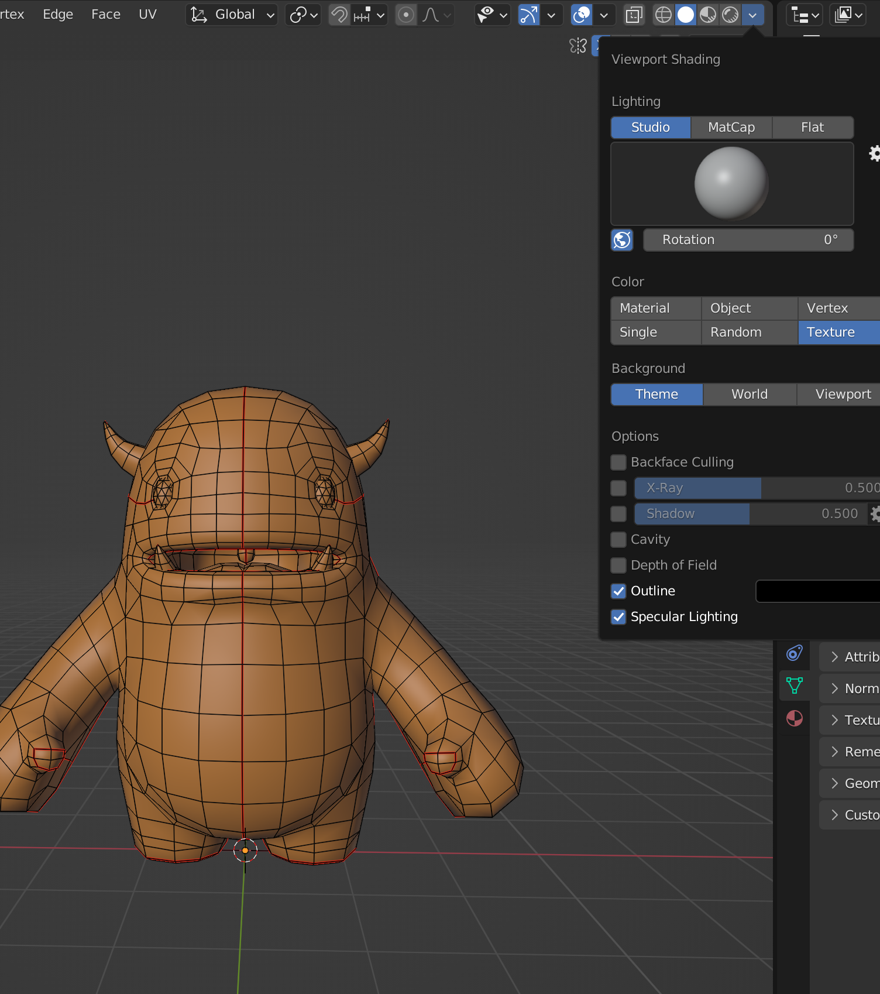The image size is (880, 994).
Task: Switch to Material Preview shading mode
Action: (x=708, y=15)
